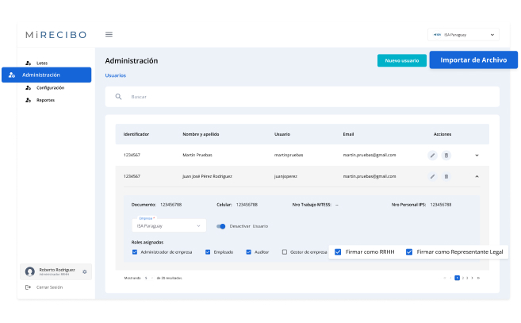521x323 pixels.
Task: Click the Importar de Archivo button
Action: 473,60
